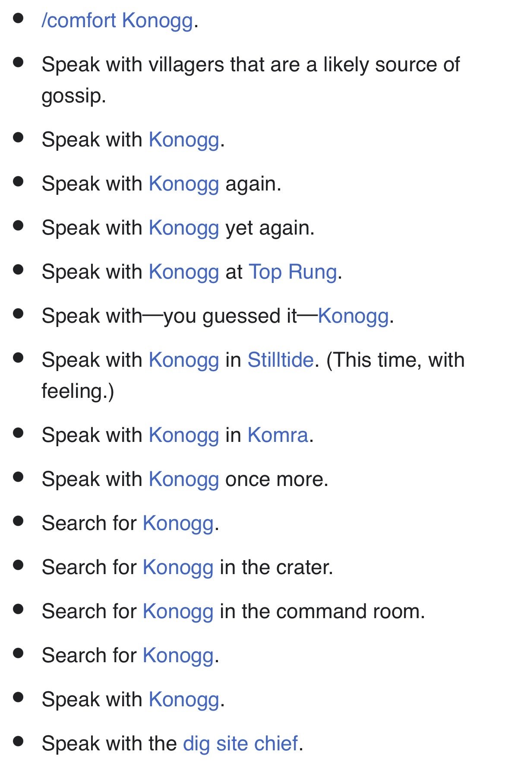Open the Stilltide link
The width and height of the screenshot is (505, 762).
280,360
